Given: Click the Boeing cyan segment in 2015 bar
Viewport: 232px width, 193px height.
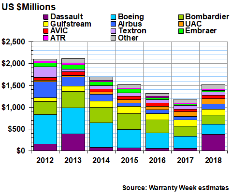Looking at the screenshot, I should 129,139.
